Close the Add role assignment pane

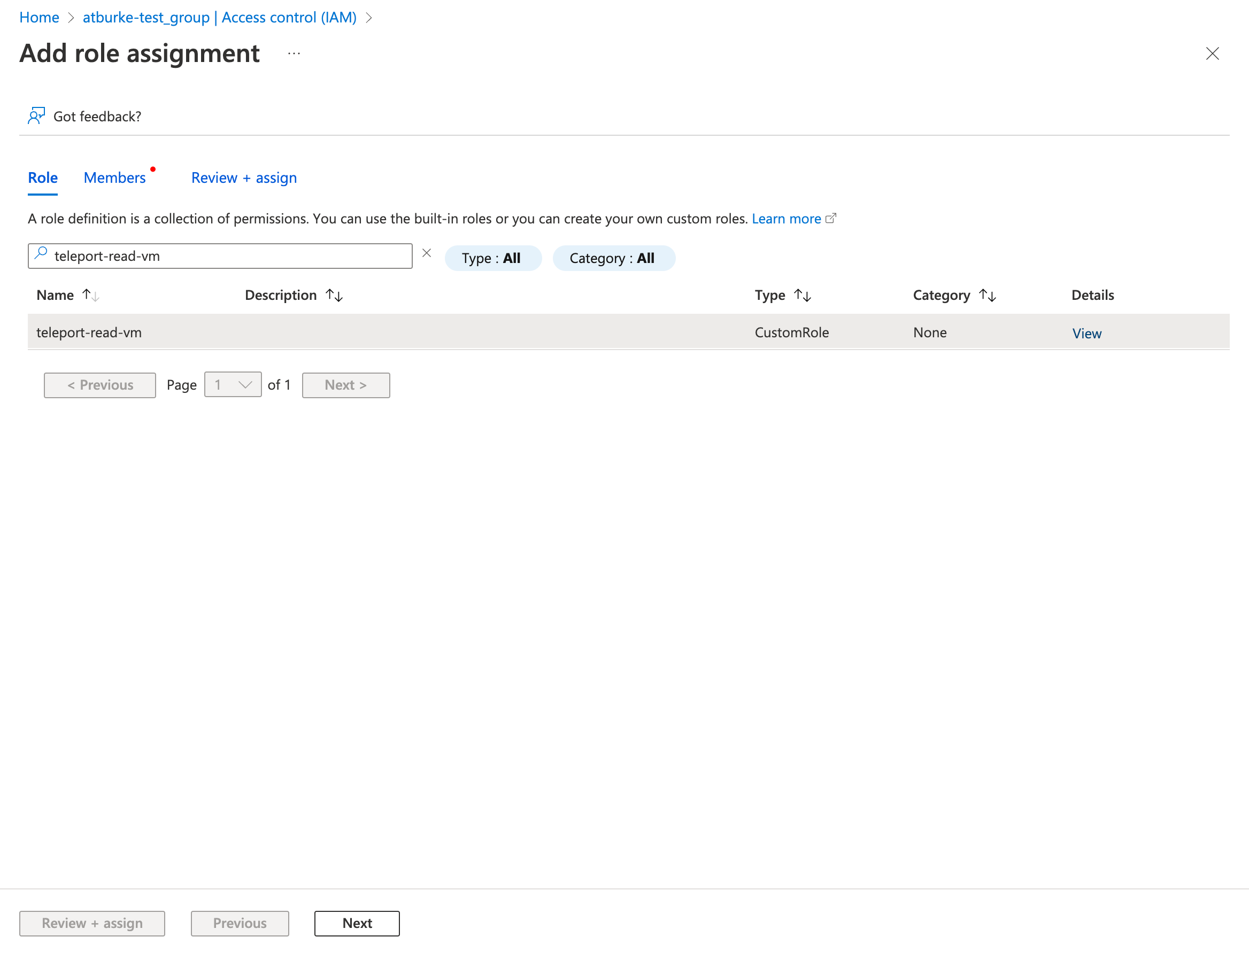click(x=1213, y=53)
